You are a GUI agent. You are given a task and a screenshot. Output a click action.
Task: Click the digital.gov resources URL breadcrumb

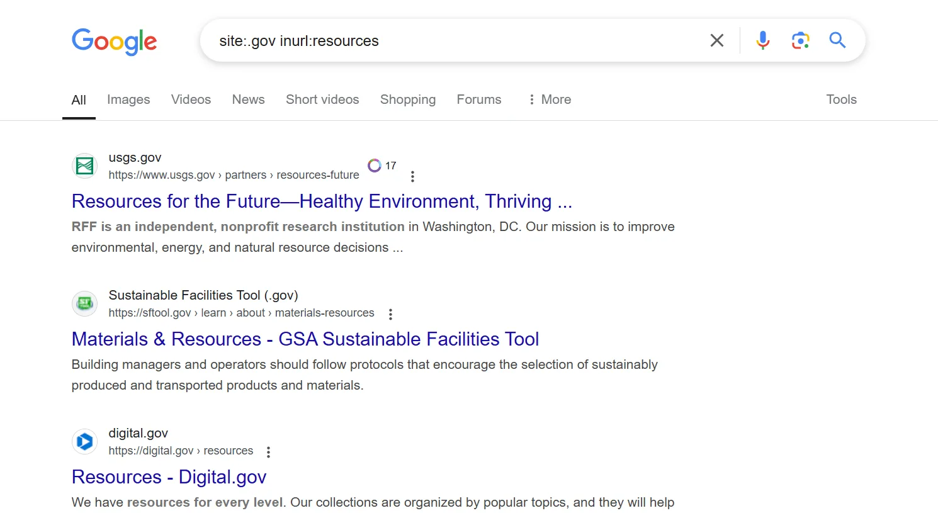point(181,451)
